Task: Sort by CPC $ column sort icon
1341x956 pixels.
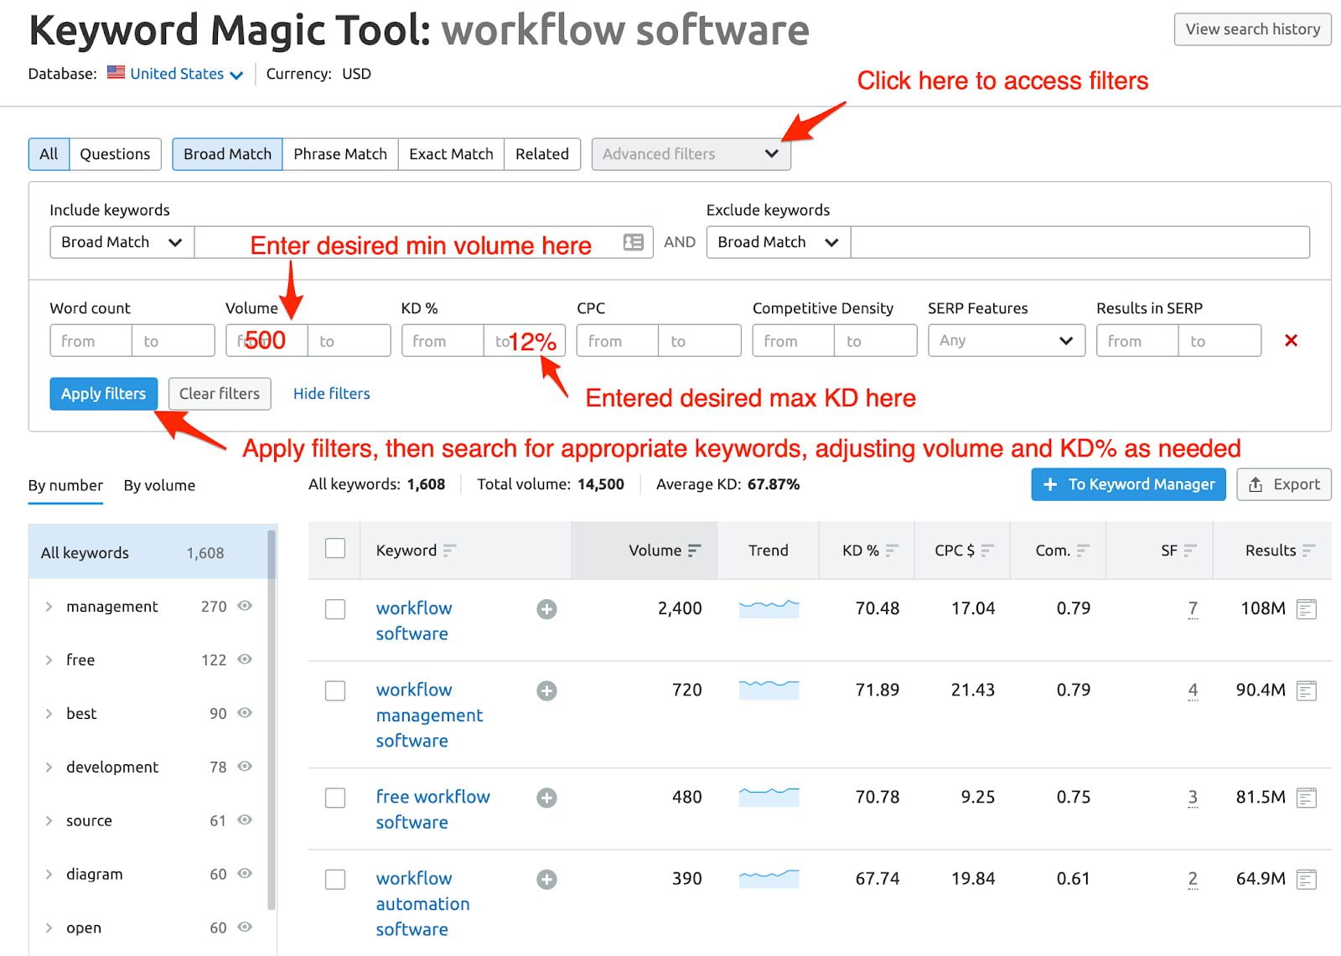Action: 987,550
